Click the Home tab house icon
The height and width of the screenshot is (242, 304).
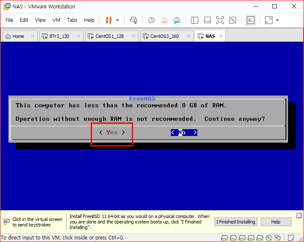tap(8, 36)
